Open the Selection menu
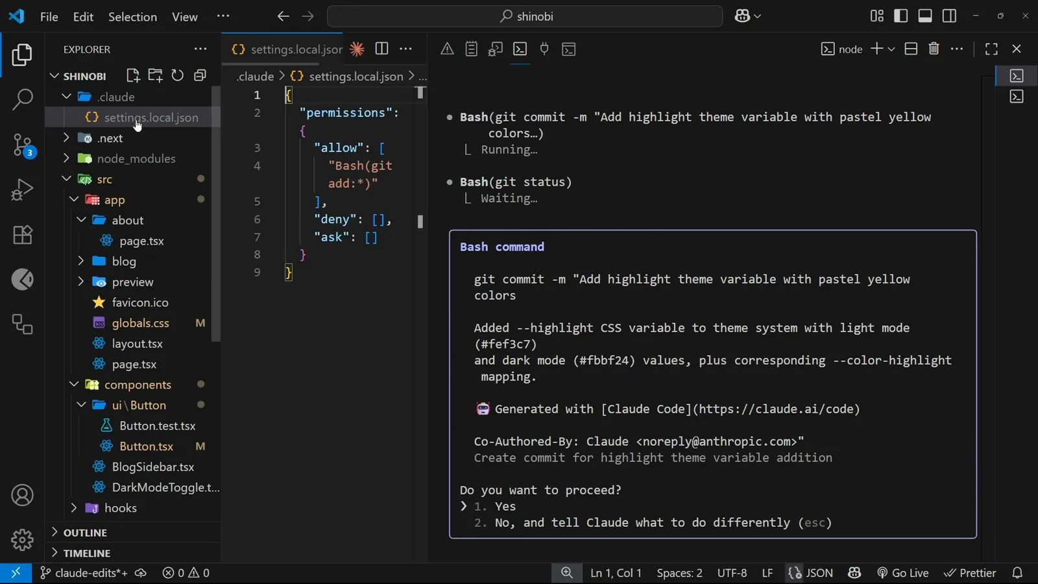 coord(132,16)
